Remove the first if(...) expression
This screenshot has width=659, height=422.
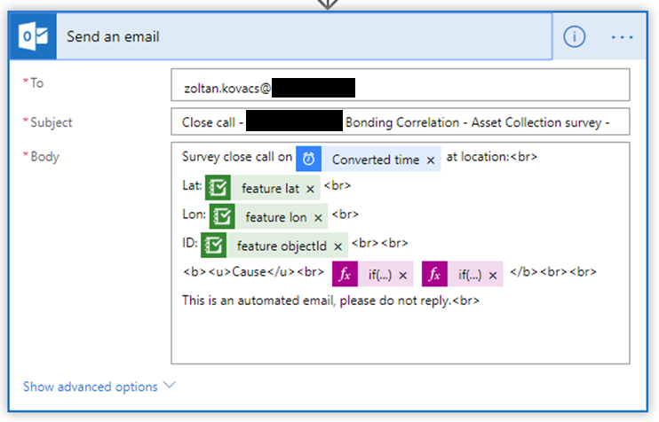pyautogui.click(x=403, y=276)
